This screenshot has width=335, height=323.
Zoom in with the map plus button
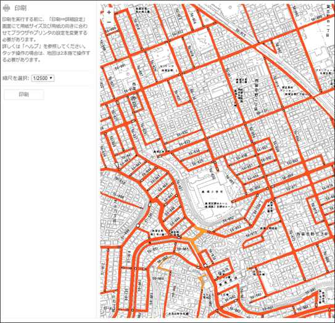[109, 12]
